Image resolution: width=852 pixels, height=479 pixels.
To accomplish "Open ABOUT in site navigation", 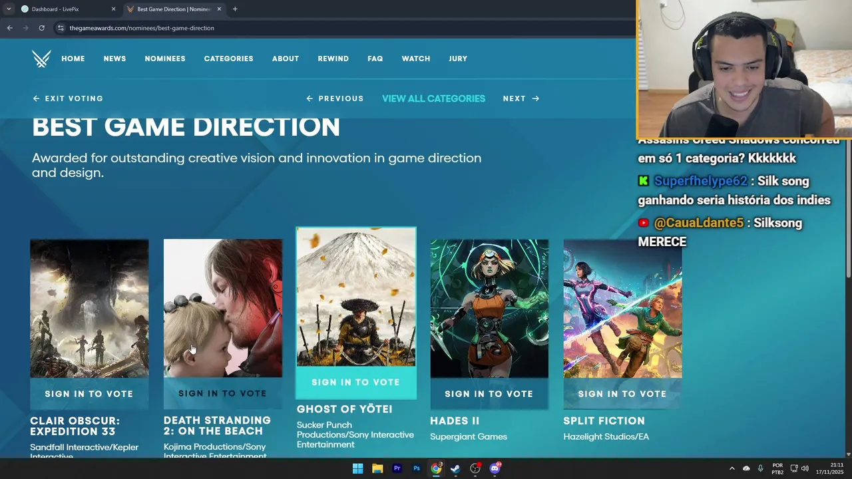I will pos(286,59).
